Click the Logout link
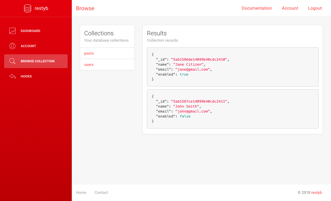 [x=315, y=8]
